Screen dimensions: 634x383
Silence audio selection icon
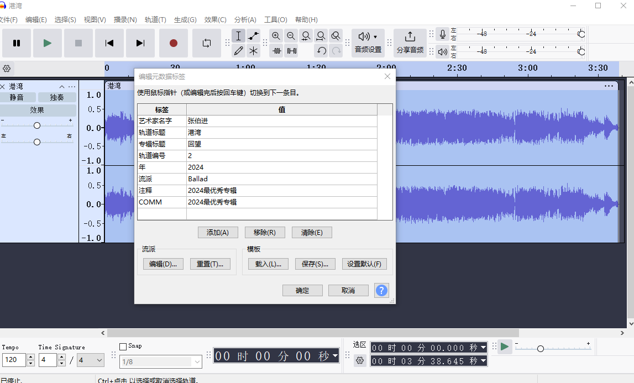point(291,50)
